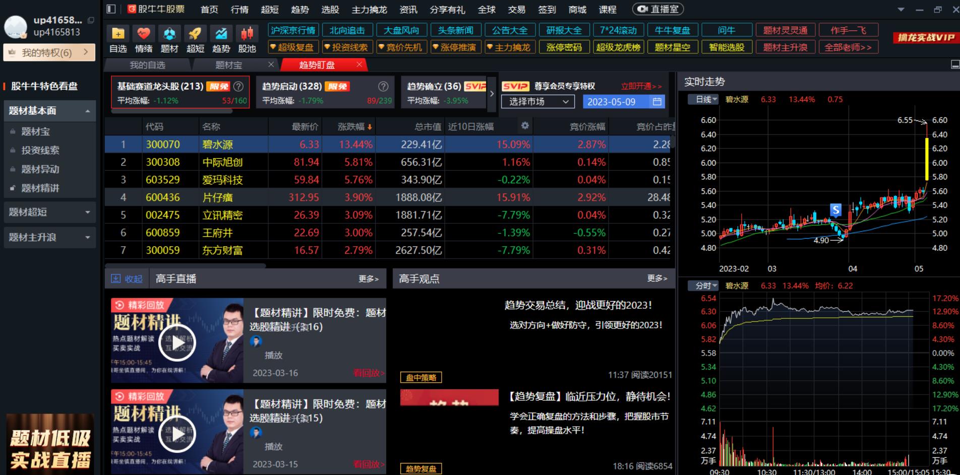Close the 题材宝 tab
Screen dimensions: 960x475
click(271, 64)
